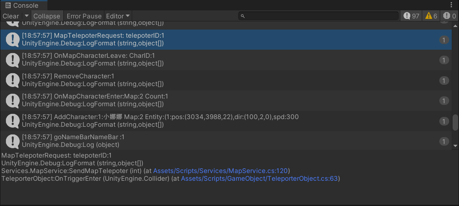Toggle error messages filter showing 0
Screen dimensions: 459x206
coord(449,16)
